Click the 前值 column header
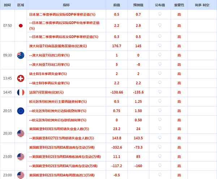Image resolution: width=217 pixels, height=179 pixels. 117,5
